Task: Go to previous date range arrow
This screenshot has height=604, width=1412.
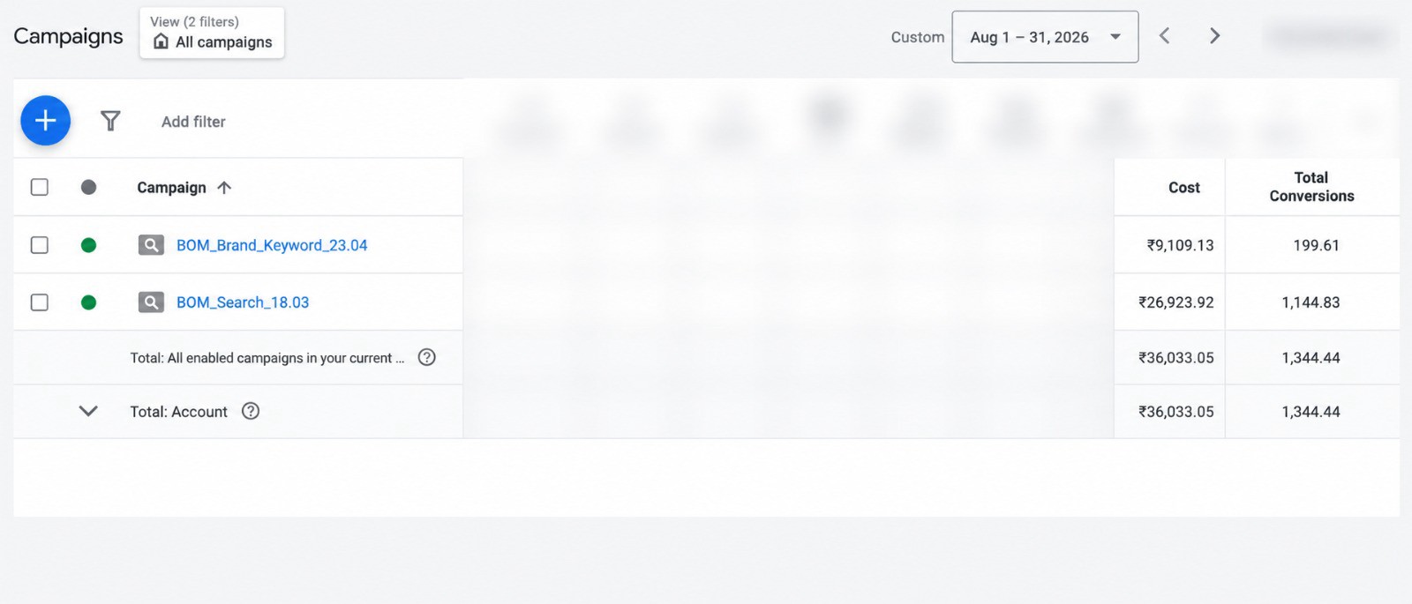Action: [1165, 36]
